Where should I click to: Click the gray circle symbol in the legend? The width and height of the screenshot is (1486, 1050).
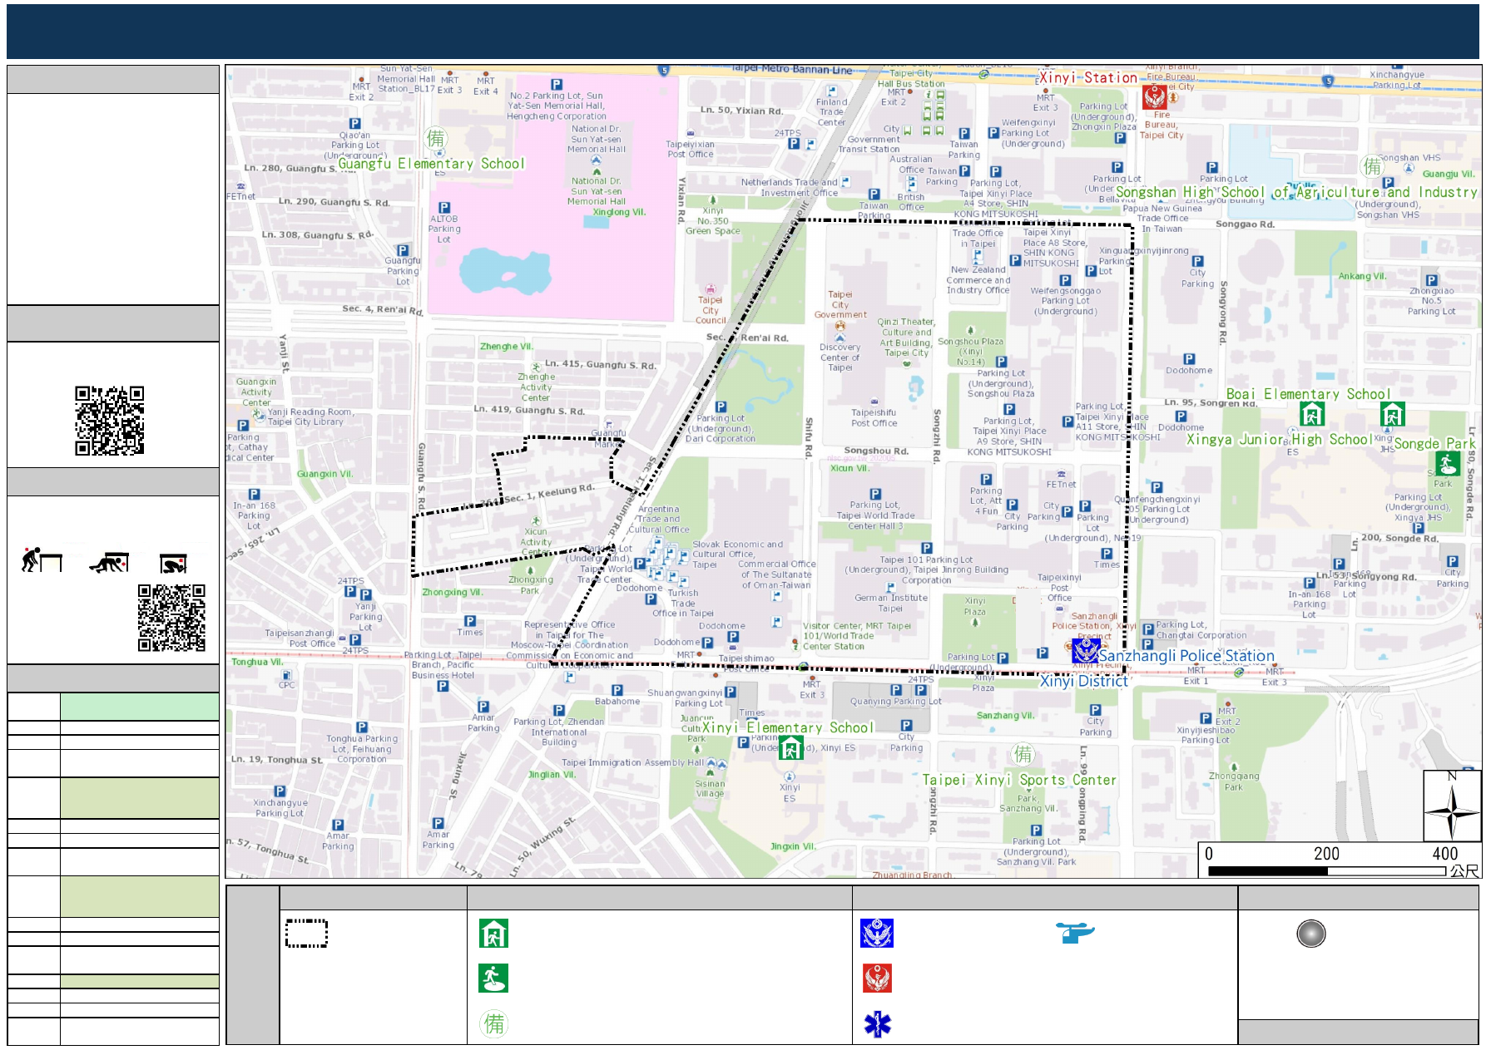coord(1310,933)
